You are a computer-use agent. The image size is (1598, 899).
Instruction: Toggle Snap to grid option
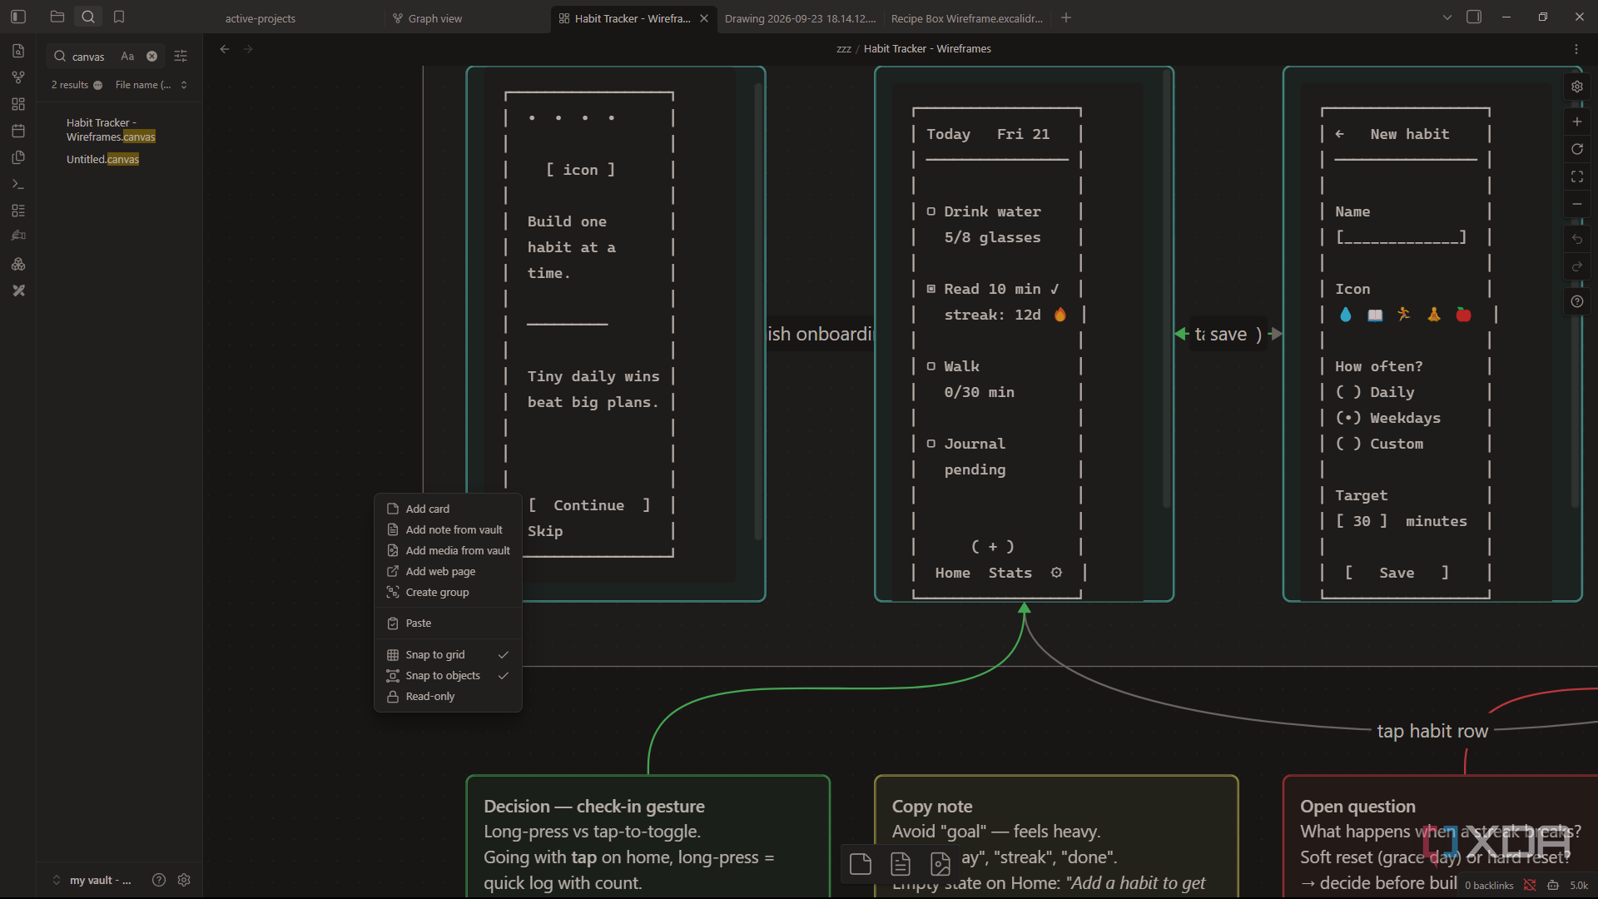click(448, 654)
